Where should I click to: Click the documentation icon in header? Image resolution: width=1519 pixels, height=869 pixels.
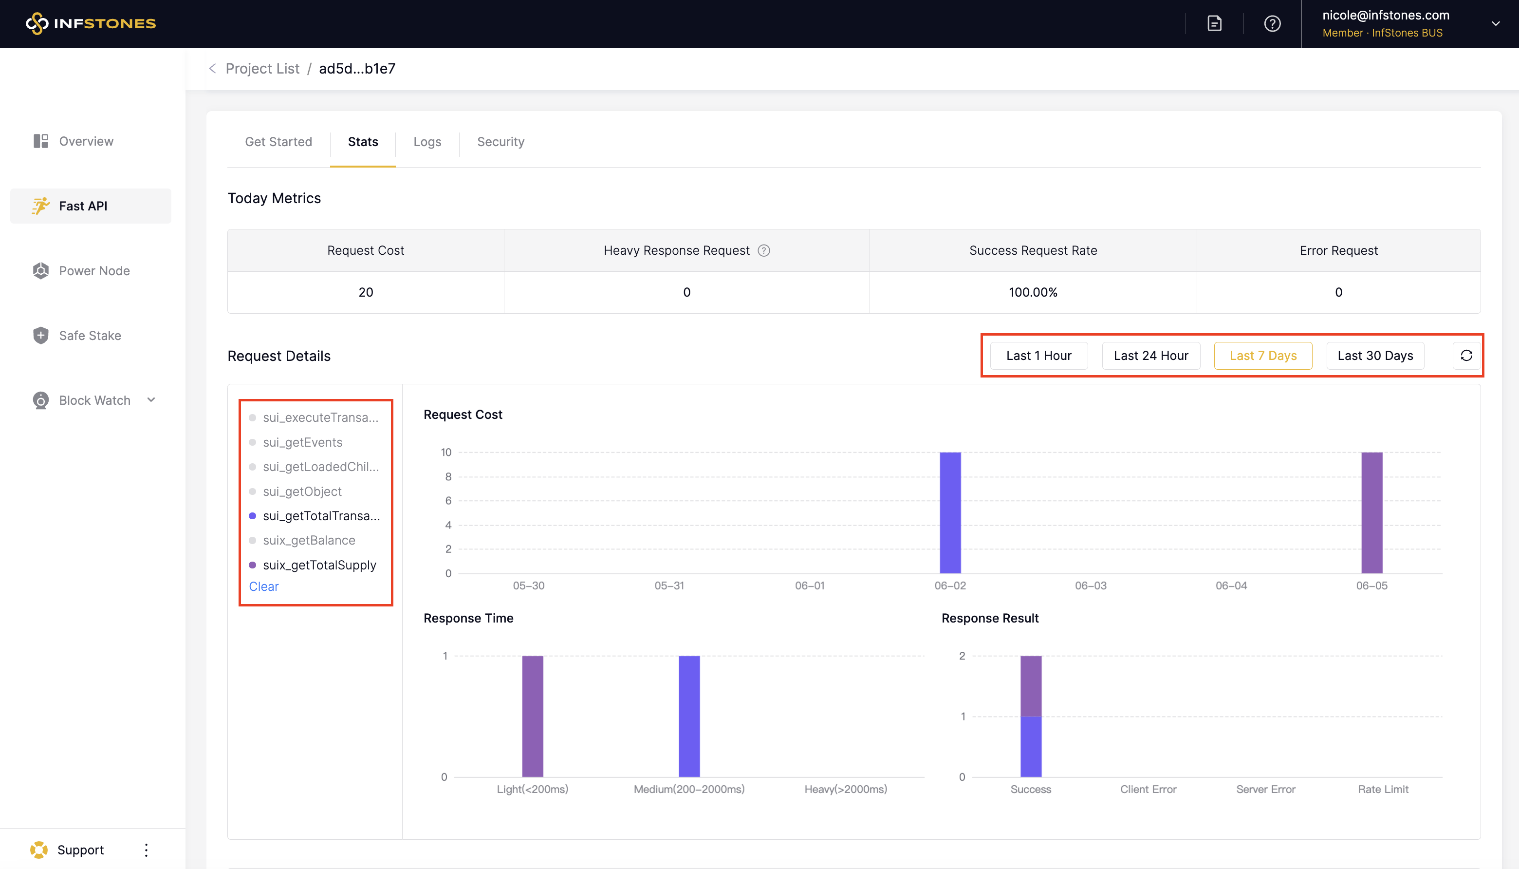1214,23
